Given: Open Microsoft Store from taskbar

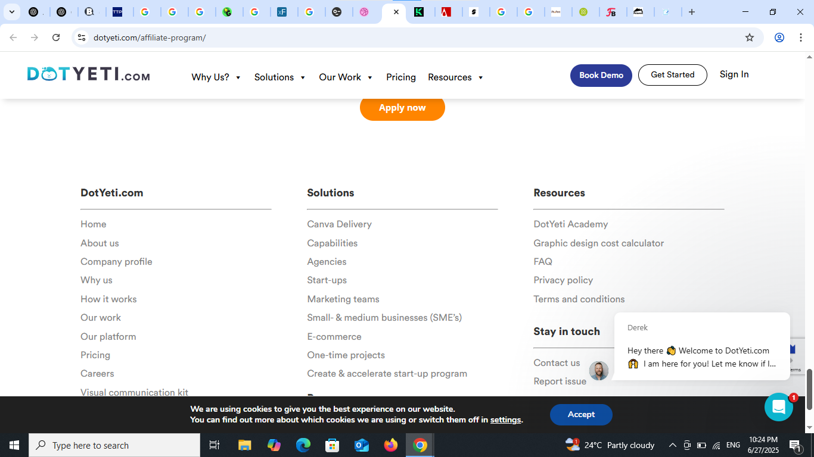Looking at the screenshot, I should 333,445.
